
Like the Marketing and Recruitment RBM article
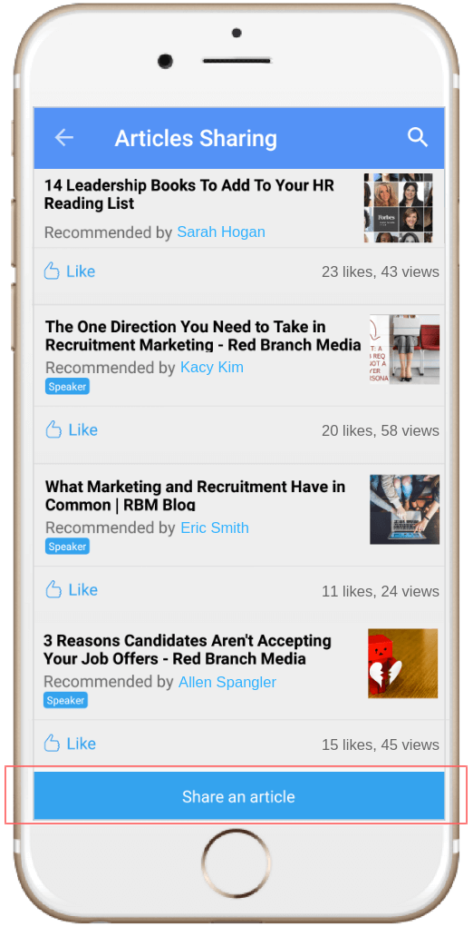[72, 589]
